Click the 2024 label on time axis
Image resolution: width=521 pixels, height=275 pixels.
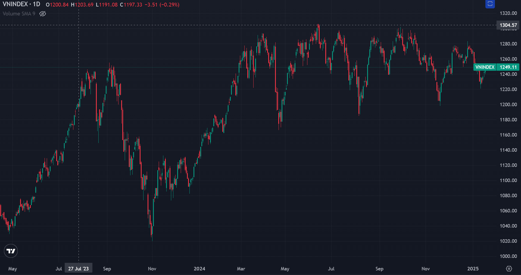pos(199,268)
